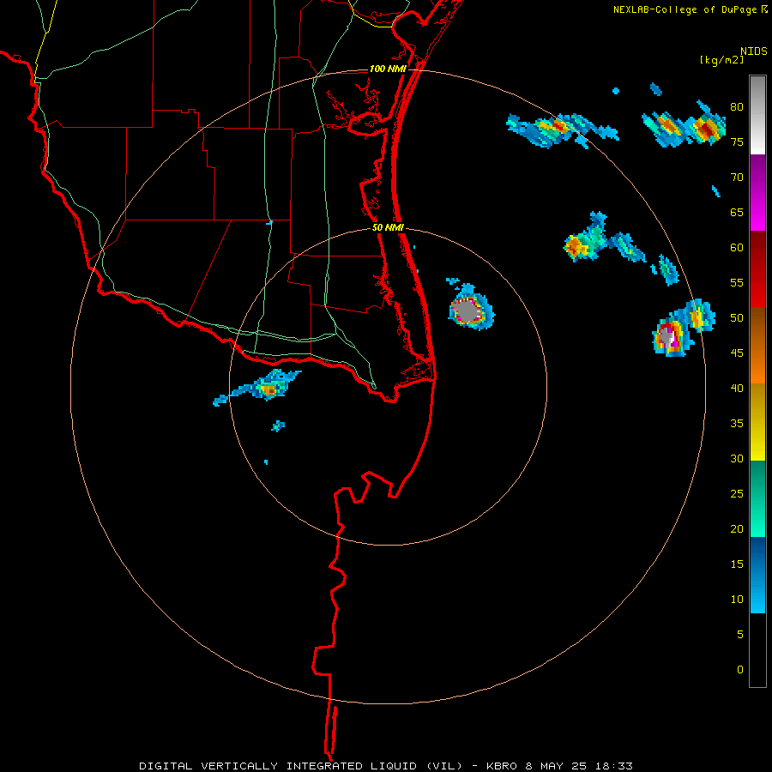Image resolution: width=772 pixels, height=772 pixels.
Task: Click the 5 value on the scale
Action: coord(740,634)
